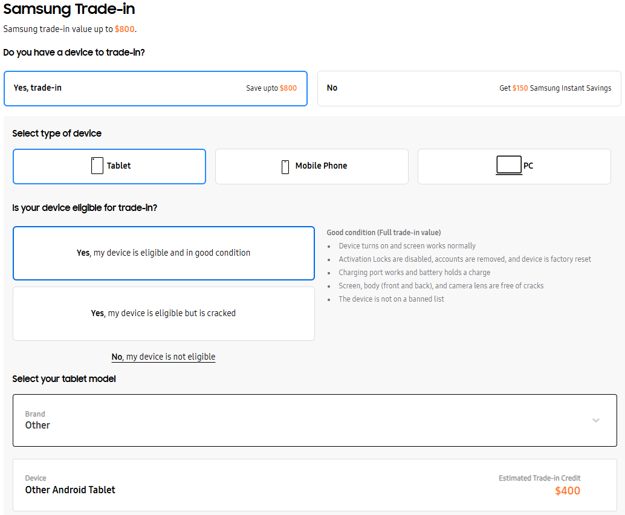Click 'Samsung trade-in value up to $800' text
Image resolution: width=625 pixels, height=515 pixels.
70,29
